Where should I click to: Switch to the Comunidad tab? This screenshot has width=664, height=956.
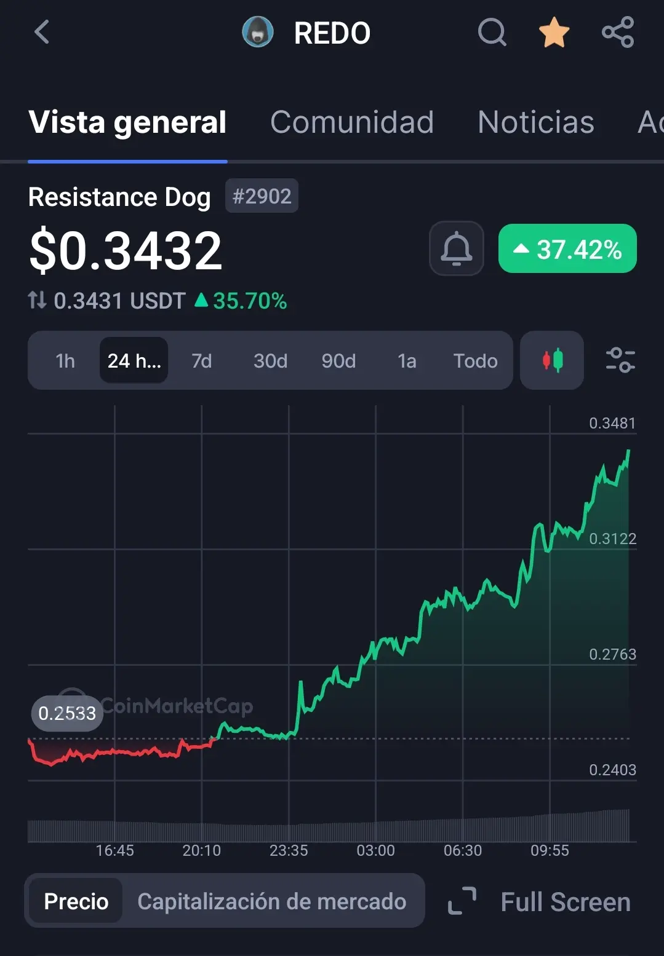(352, 122)
